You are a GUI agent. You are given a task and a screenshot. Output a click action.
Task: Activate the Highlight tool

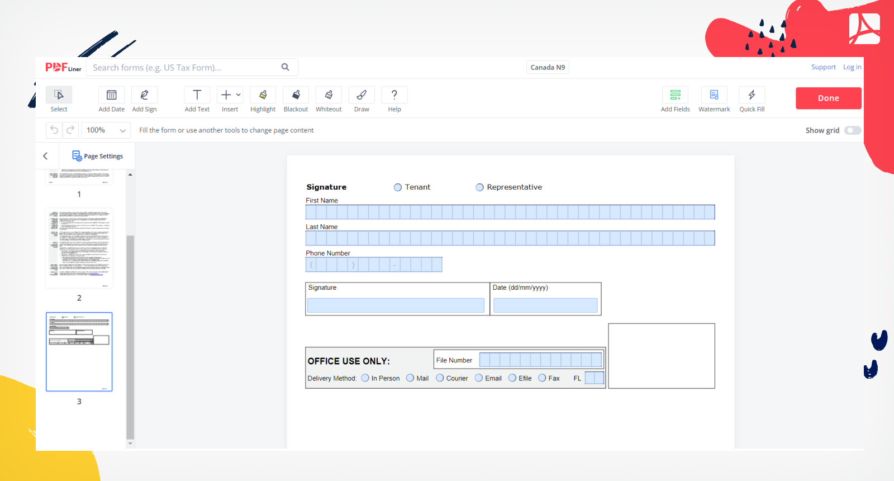point(263,95)
